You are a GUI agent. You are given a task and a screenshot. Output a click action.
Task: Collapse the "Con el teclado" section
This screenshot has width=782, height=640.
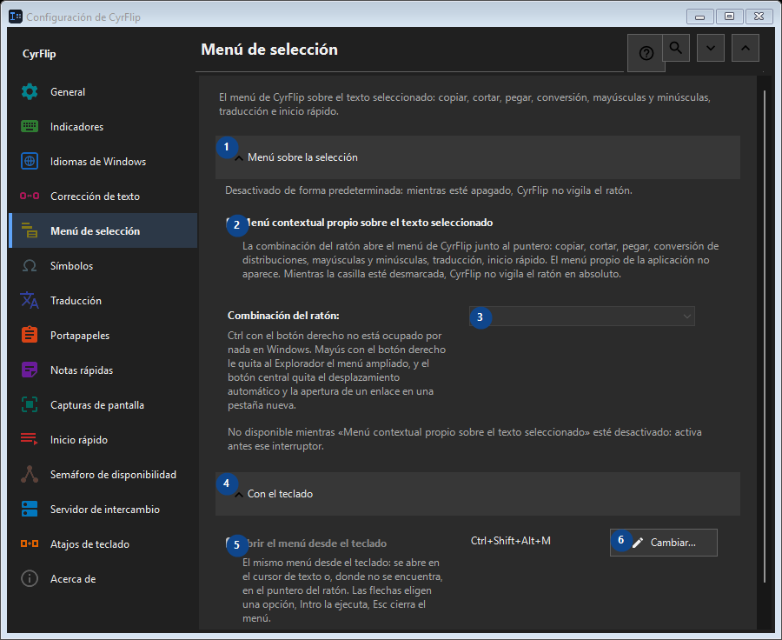tap(478, 494)
